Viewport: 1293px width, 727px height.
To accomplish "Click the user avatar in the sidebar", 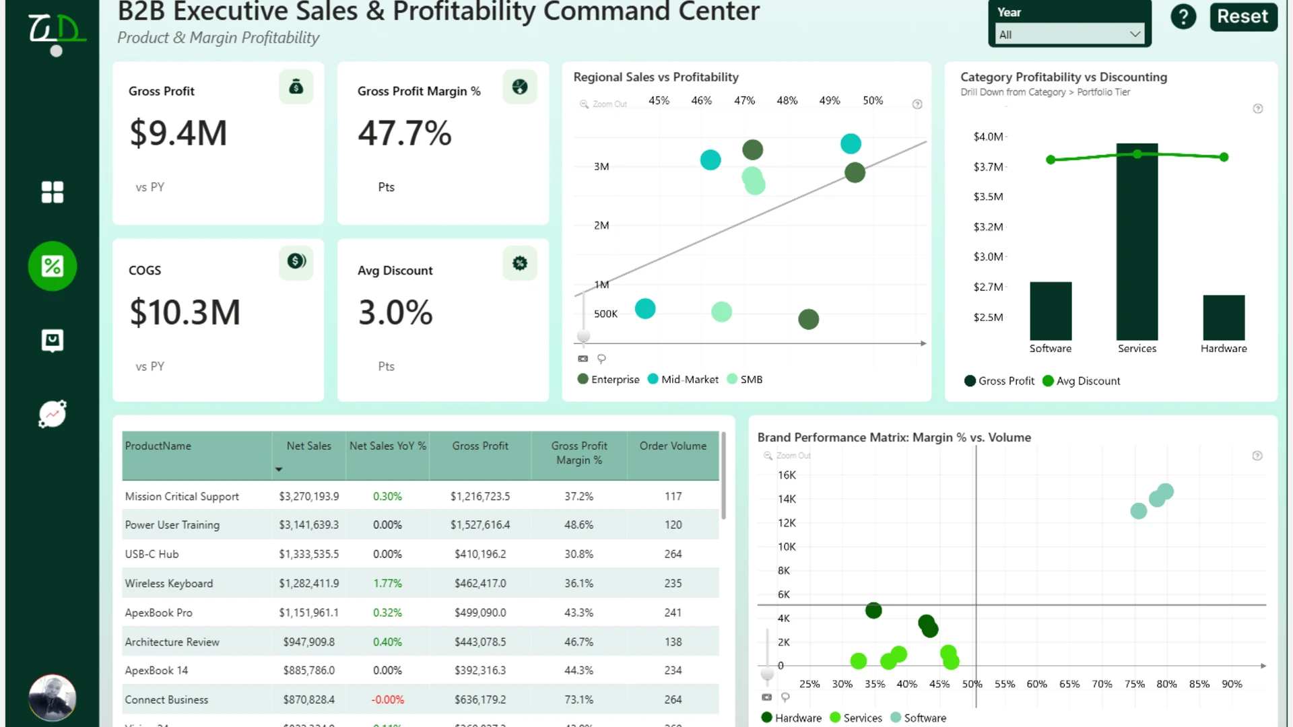I will click(52, 697).
